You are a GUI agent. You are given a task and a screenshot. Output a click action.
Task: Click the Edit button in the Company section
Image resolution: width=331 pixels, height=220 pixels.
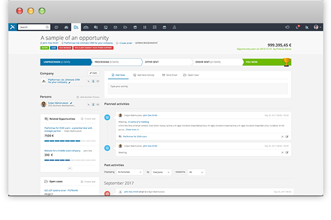tap(93, 73)
